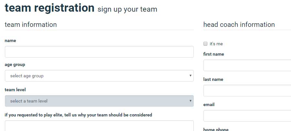Image resolution: width=291 pixels, height=131 pixels.
Task: Open the select age group dropdown
Action: (99, 76)
